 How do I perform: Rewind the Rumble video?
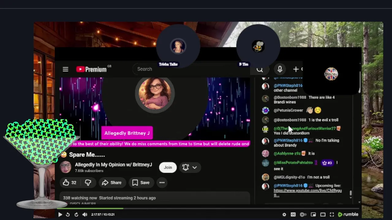coord(68,215)
